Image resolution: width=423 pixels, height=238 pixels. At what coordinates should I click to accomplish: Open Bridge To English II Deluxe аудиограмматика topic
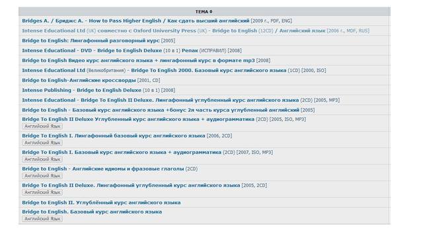tap(138, 119)
